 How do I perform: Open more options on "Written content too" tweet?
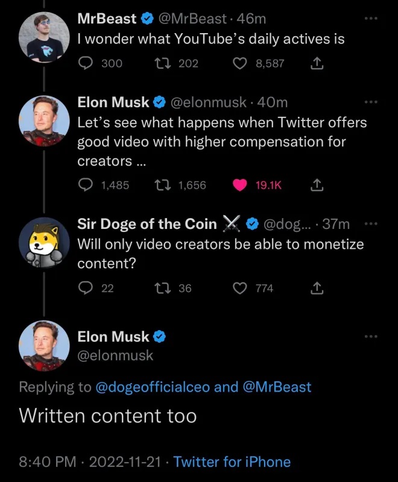(x=370, y=336)
